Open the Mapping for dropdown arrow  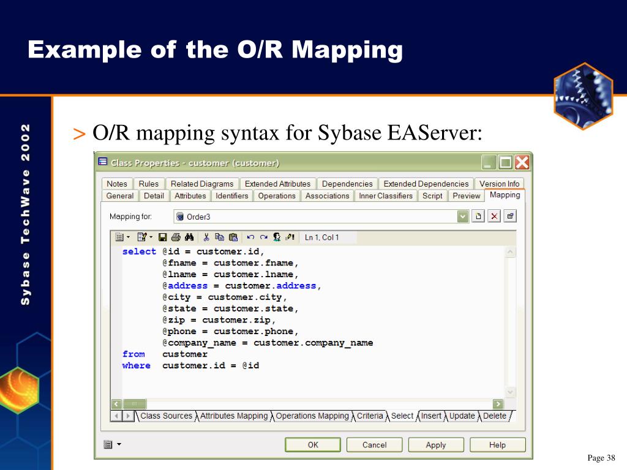tap(463, 217)
